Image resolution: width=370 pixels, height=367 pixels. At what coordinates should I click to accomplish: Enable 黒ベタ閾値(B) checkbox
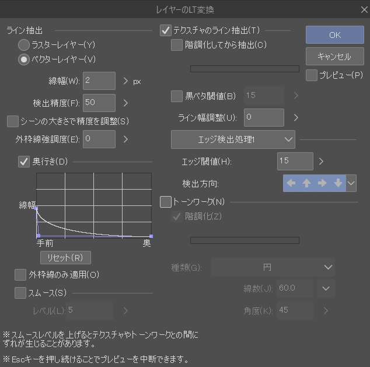click(177, 96)
